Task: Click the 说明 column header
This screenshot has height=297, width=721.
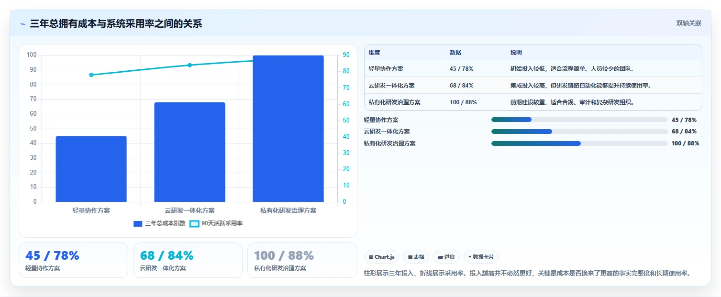Action: click(x=516, y=53)
